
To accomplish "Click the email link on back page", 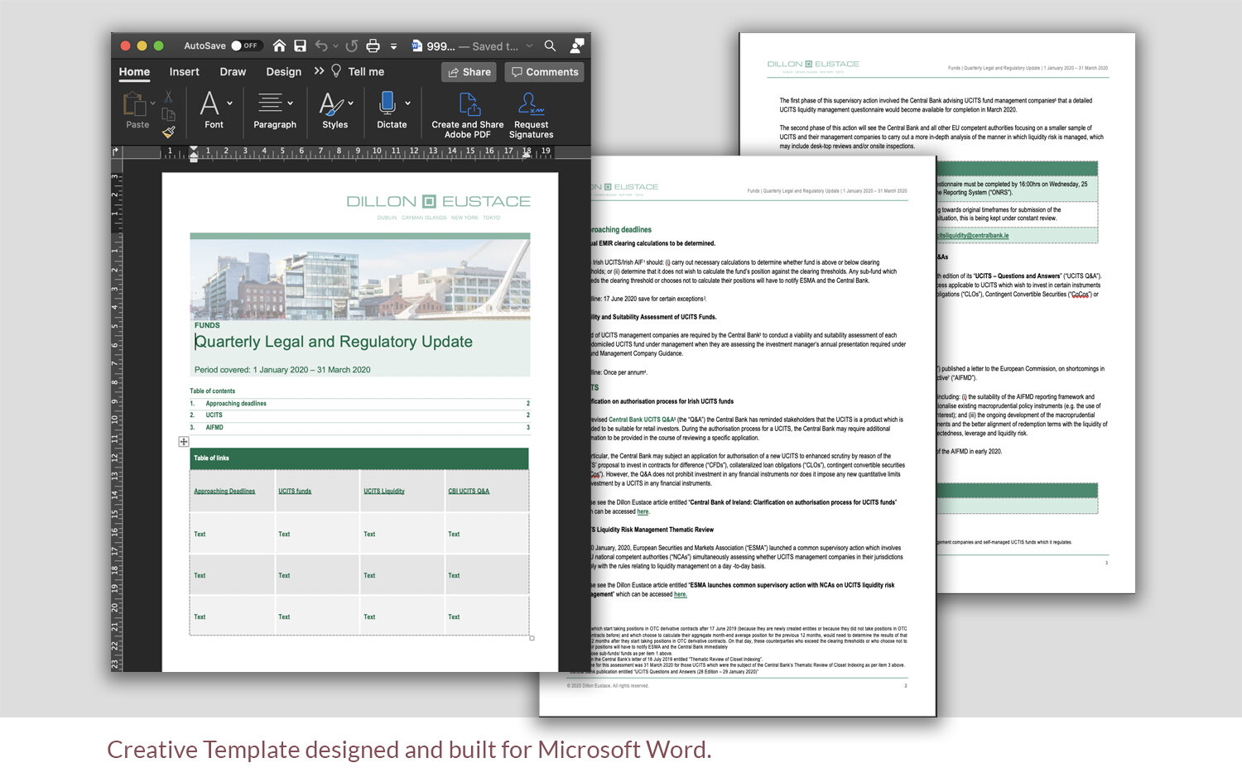I will 972,236.
